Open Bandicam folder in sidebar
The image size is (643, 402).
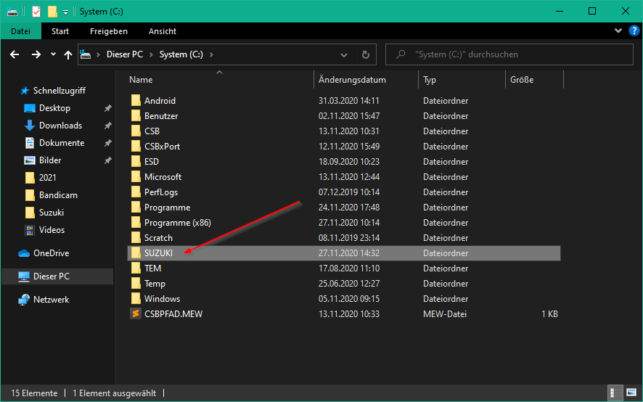58,195
